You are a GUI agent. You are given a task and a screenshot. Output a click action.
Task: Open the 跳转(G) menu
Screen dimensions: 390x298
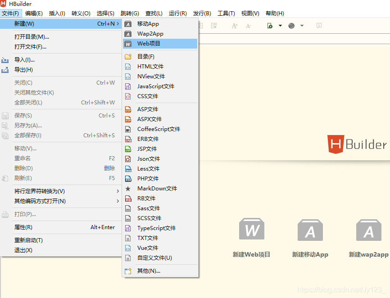click(x=130, y=14)
